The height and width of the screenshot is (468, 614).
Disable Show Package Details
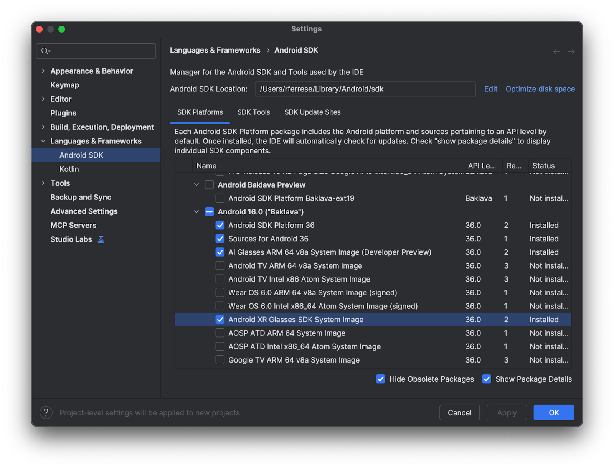(x=486, y=379)
